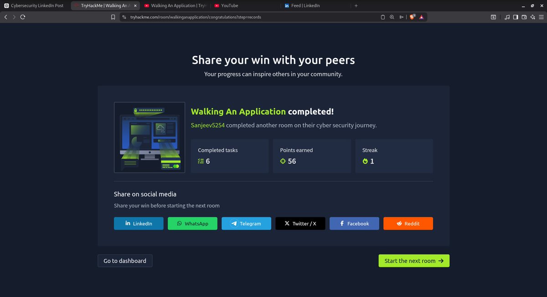The image size is (547, 297).
Task: Click the 'Share on social media' heading
Action: 145,194
